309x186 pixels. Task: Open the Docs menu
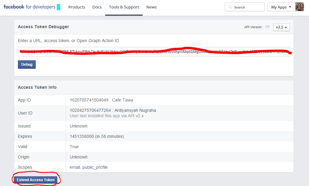97,7
